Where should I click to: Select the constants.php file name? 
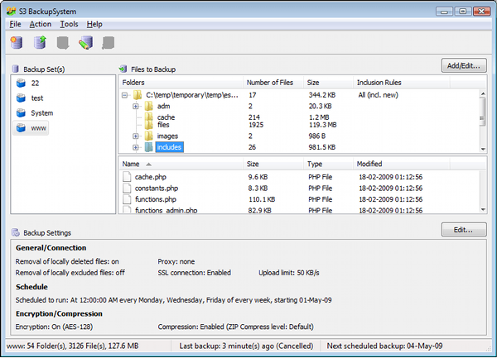[x=157, y=189]
